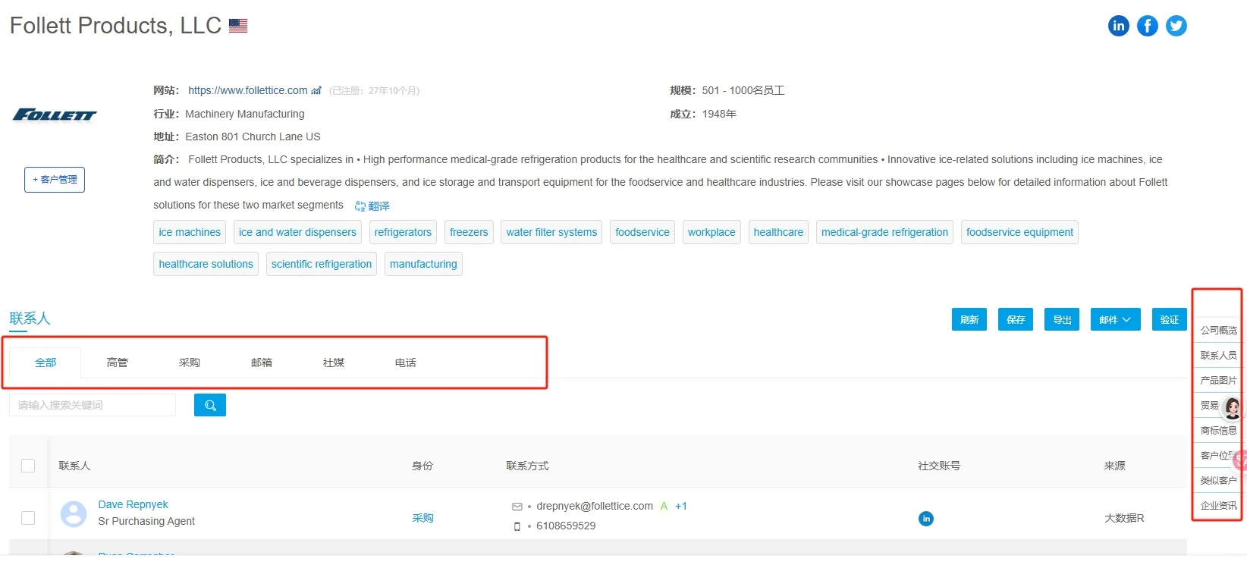Image resolution: width=1247 pixels, height=565 pixels.
Task: Click the translate icon after the description
Action: click(x=360, y=206)
